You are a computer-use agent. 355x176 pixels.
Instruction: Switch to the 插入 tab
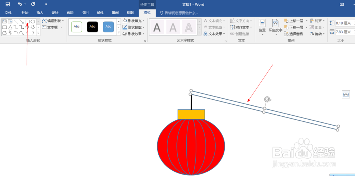pyautogui.click(x=40, y=13)
